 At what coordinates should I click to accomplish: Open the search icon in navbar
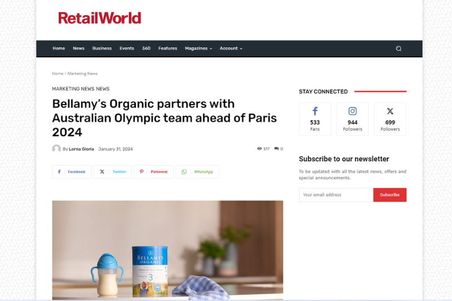pos(399,48)
